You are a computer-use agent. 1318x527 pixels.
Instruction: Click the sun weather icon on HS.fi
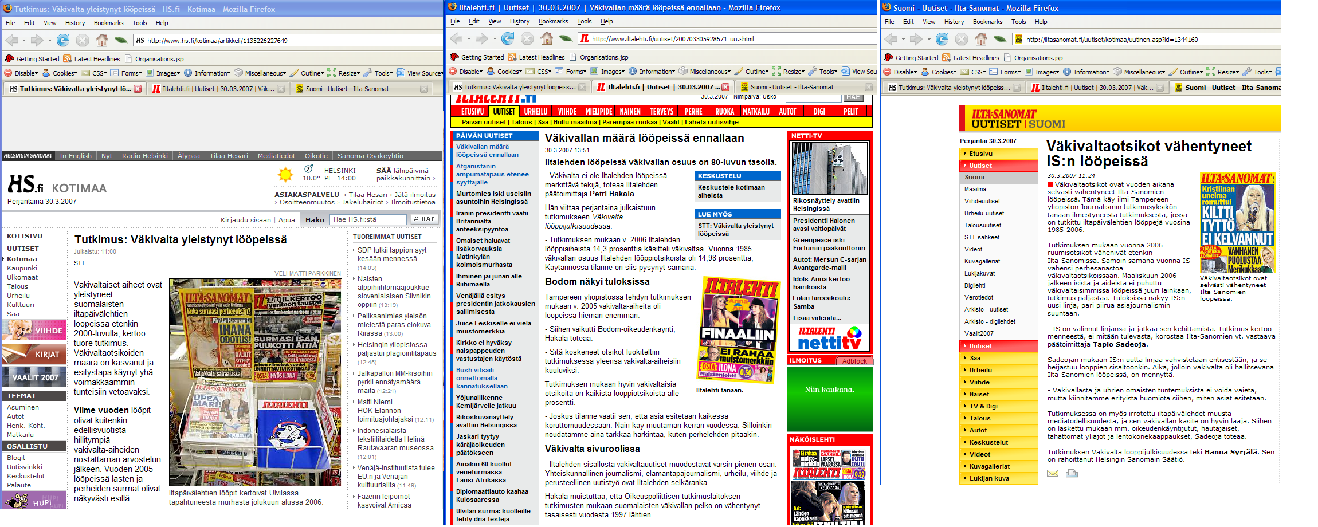[285, 174]
